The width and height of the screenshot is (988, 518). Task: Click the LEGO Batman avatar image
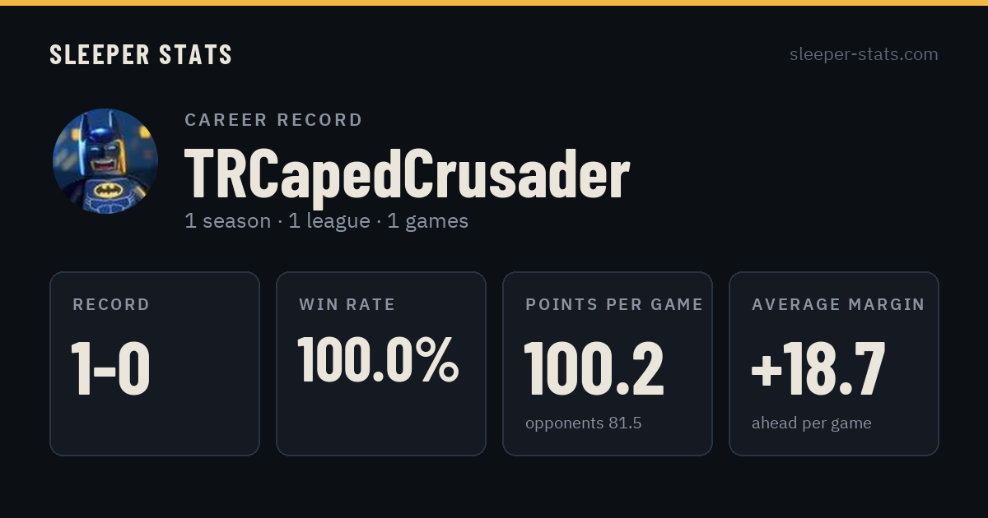click(x=105, y=161)
